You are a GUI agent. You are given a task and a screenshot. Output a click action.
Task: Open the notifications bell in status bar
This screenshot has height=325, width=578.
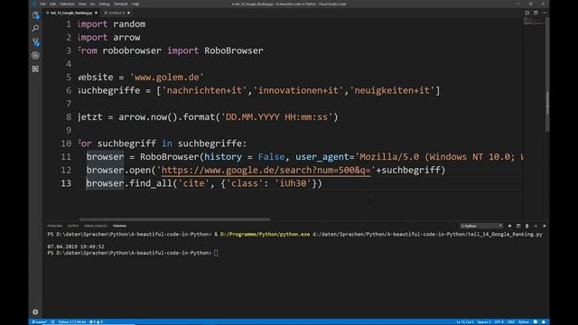click(x=544, y=322)
